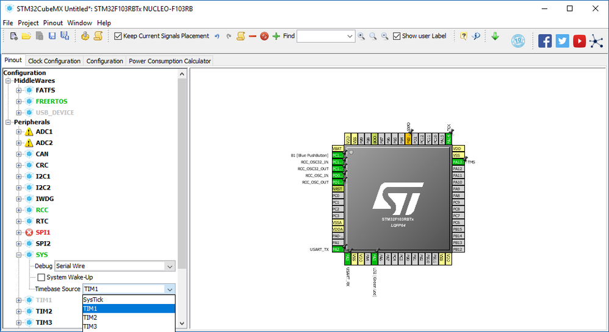609x332 pixels.
Task: Click the Open Project folder icon
Action: coord(26,36)
